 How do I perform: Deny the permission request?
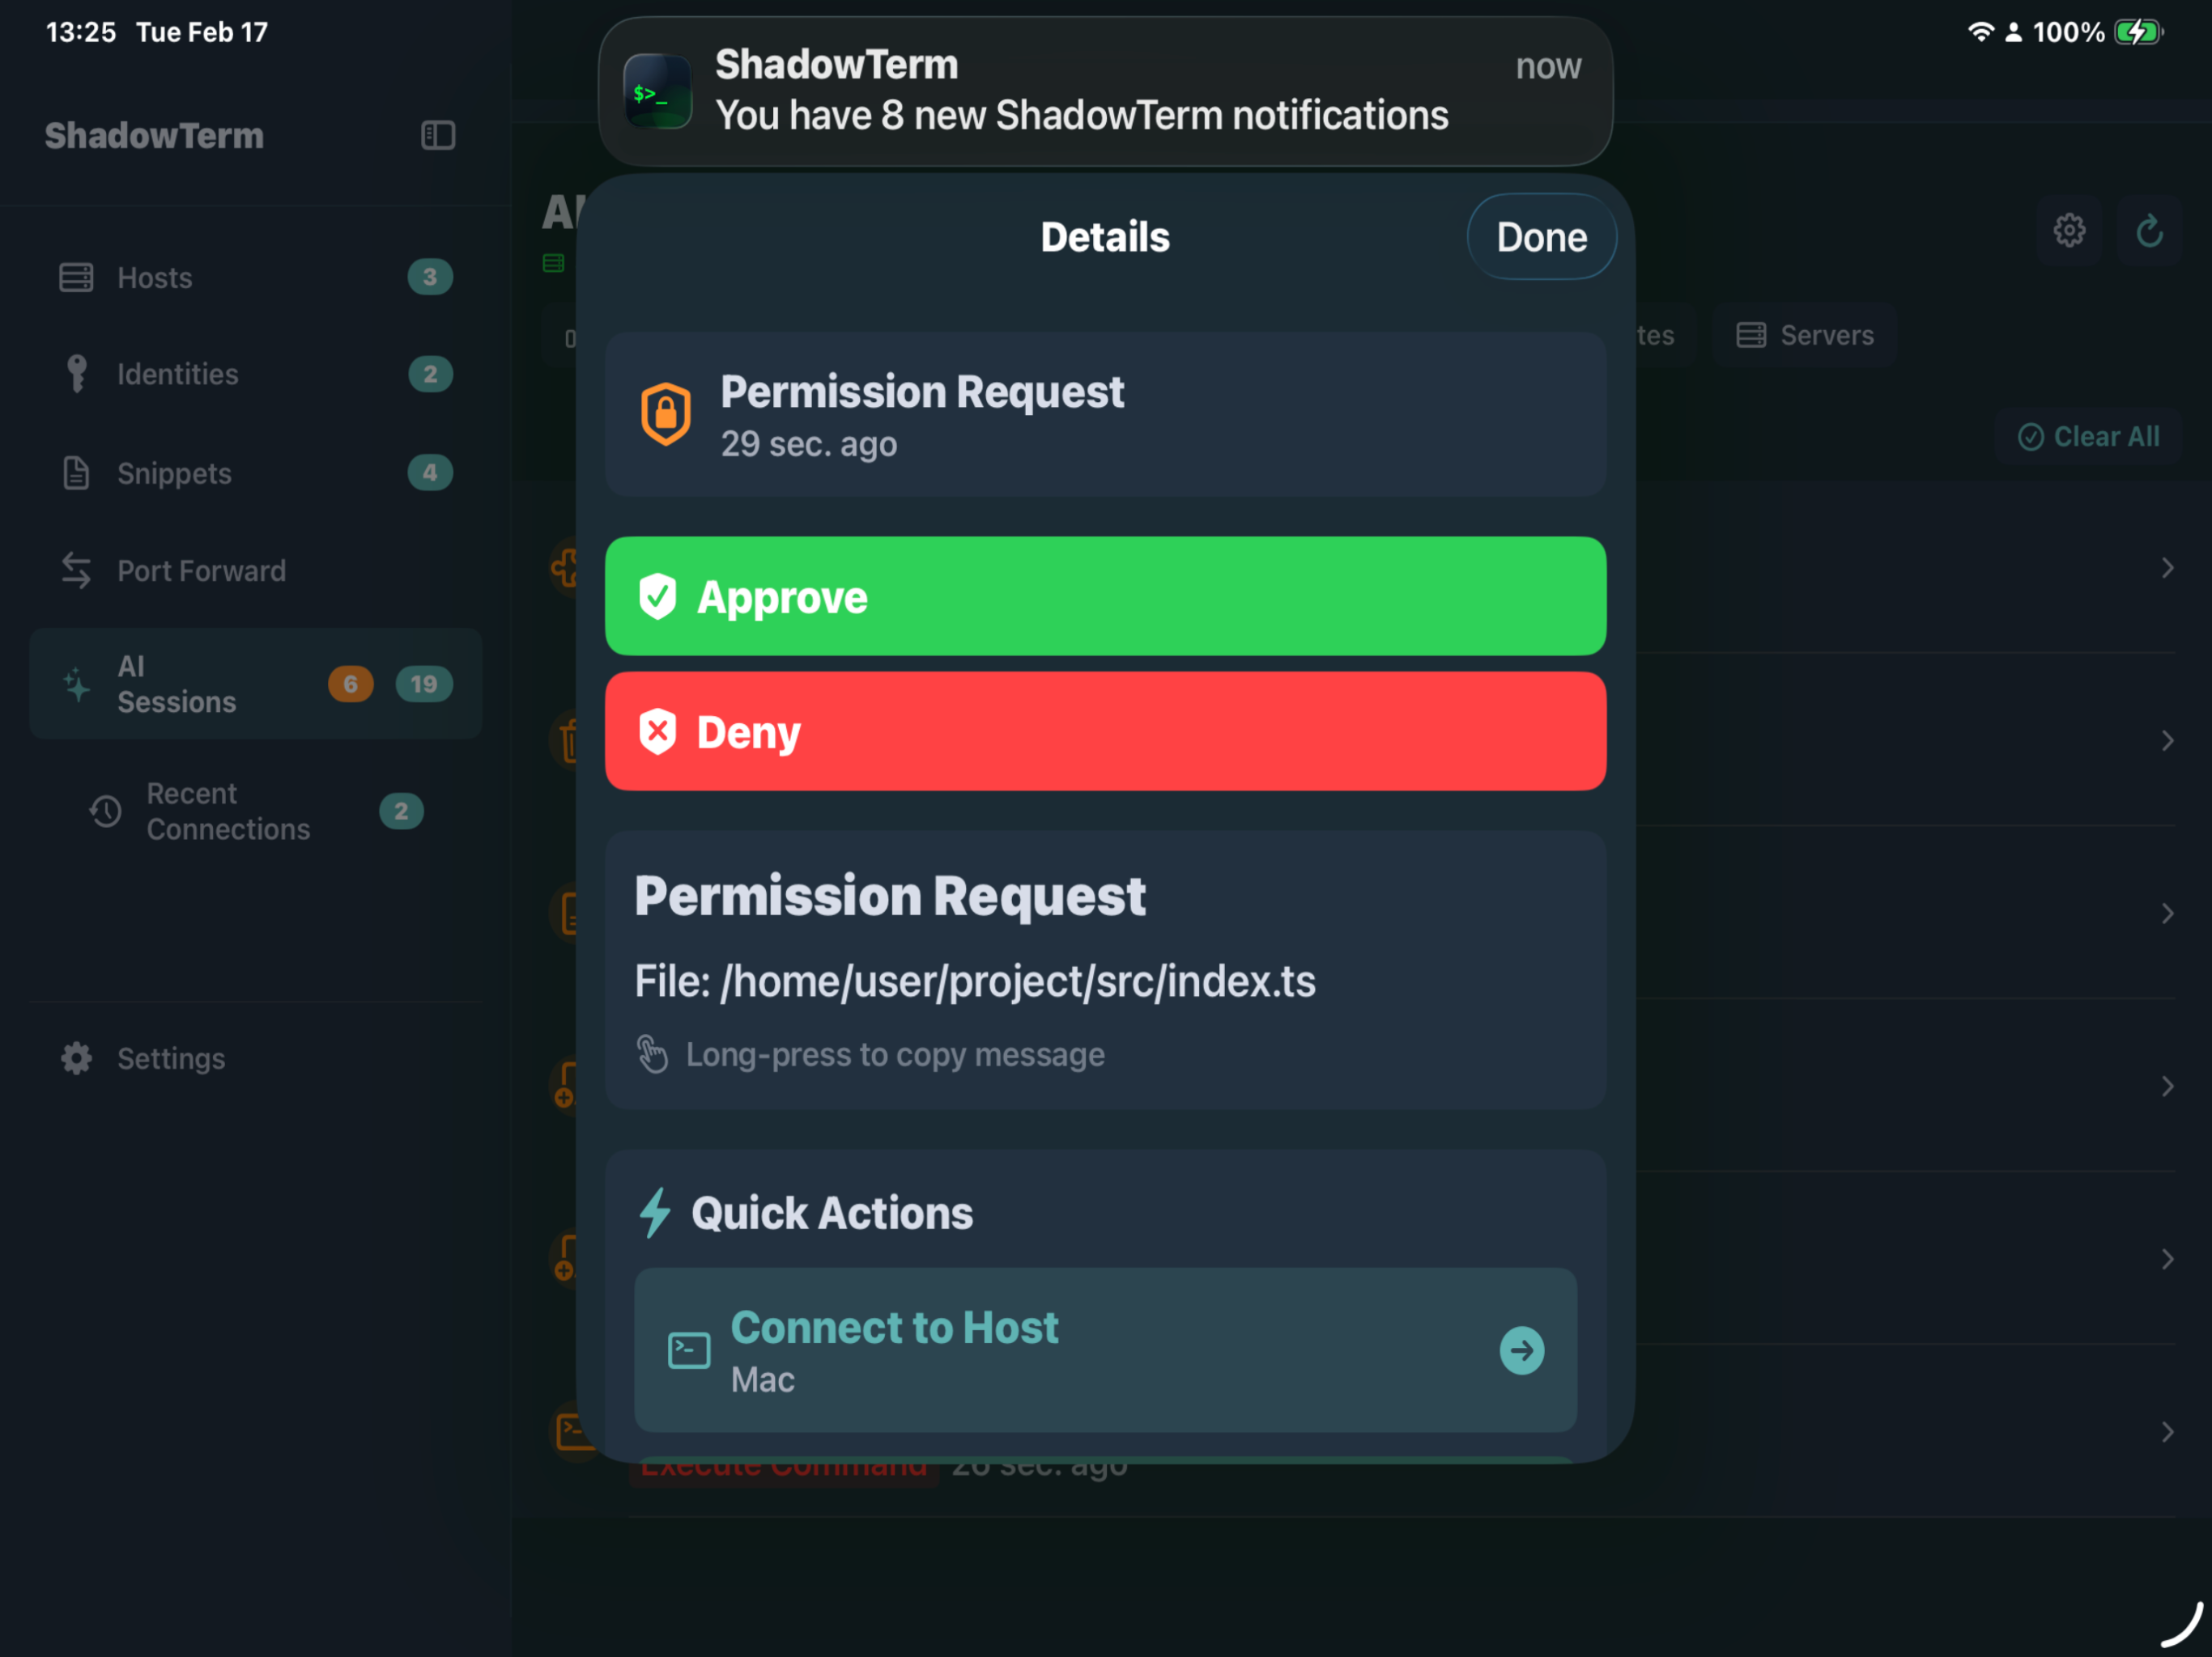pyautogui.click(x=1105, y=731)
